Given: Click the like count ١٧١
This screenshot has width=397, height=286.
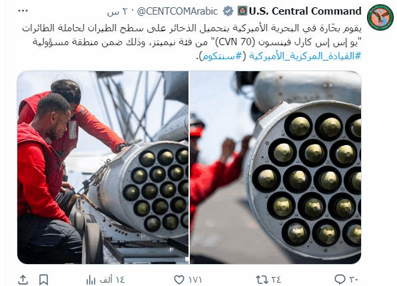Looking at the screenshot, I should (x=195, y=279).
